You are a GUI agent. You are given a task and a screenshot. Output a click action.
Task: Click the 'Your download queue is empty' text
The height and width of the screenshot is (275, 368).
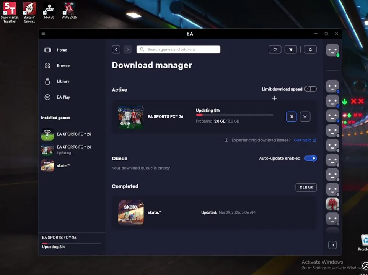141,168
